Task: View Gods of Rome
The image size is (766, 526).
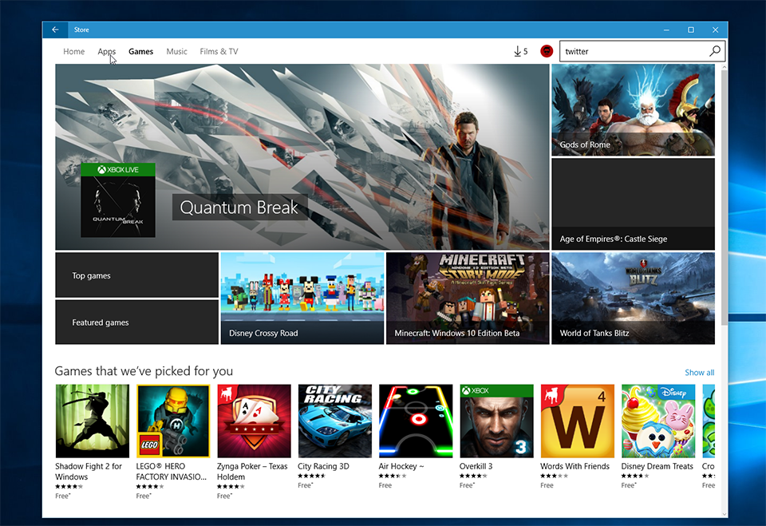Action: click(x=633, y=109)
